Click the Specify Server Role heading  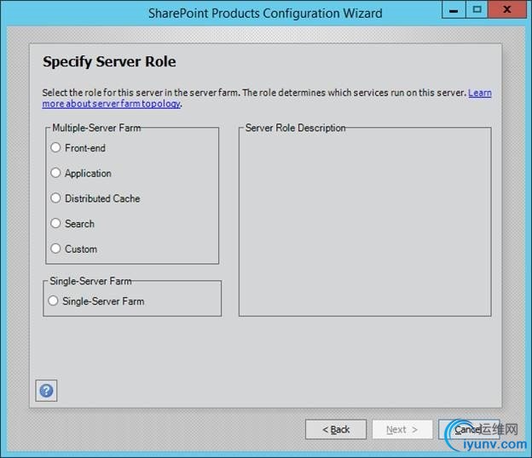[x=109, y=61]
